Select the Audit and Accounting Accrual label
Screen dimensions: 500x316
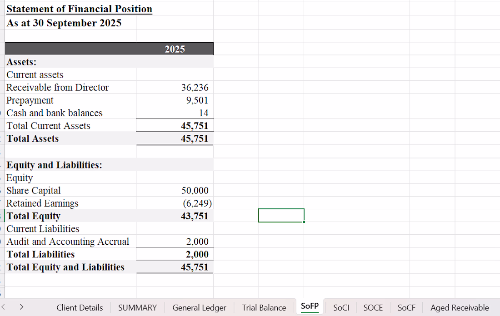[x=68, y=242]
